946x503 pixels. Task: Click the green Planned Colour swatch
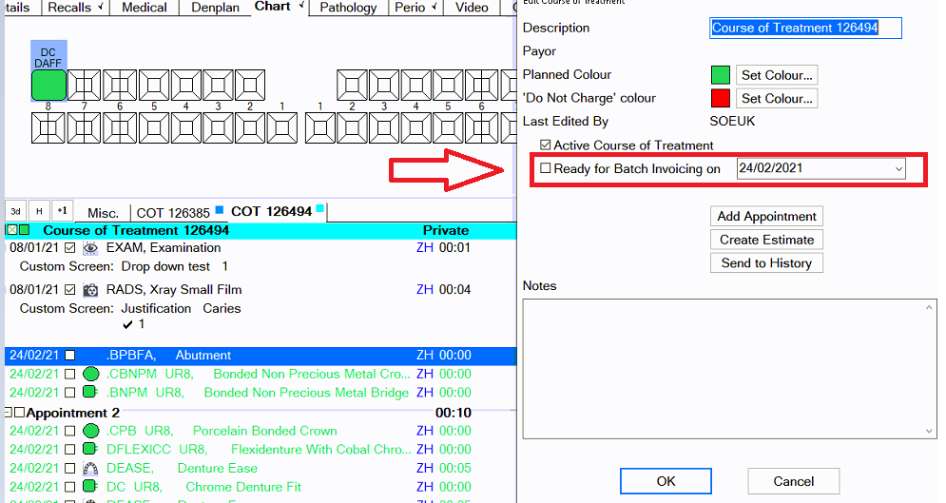[721, 75]
